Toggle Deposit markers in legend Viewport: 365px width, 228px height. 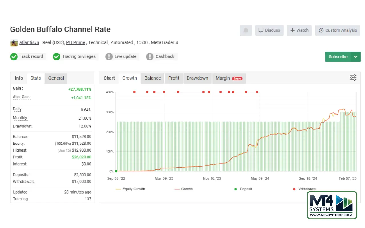(243, 189)
